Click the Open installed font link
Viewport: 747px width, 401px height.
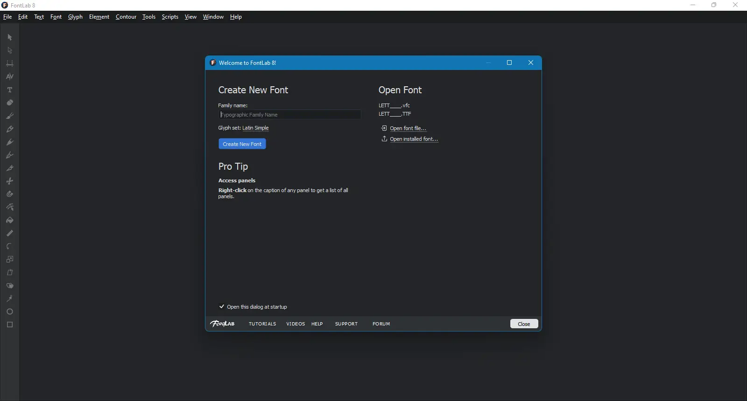click(414, 139)
